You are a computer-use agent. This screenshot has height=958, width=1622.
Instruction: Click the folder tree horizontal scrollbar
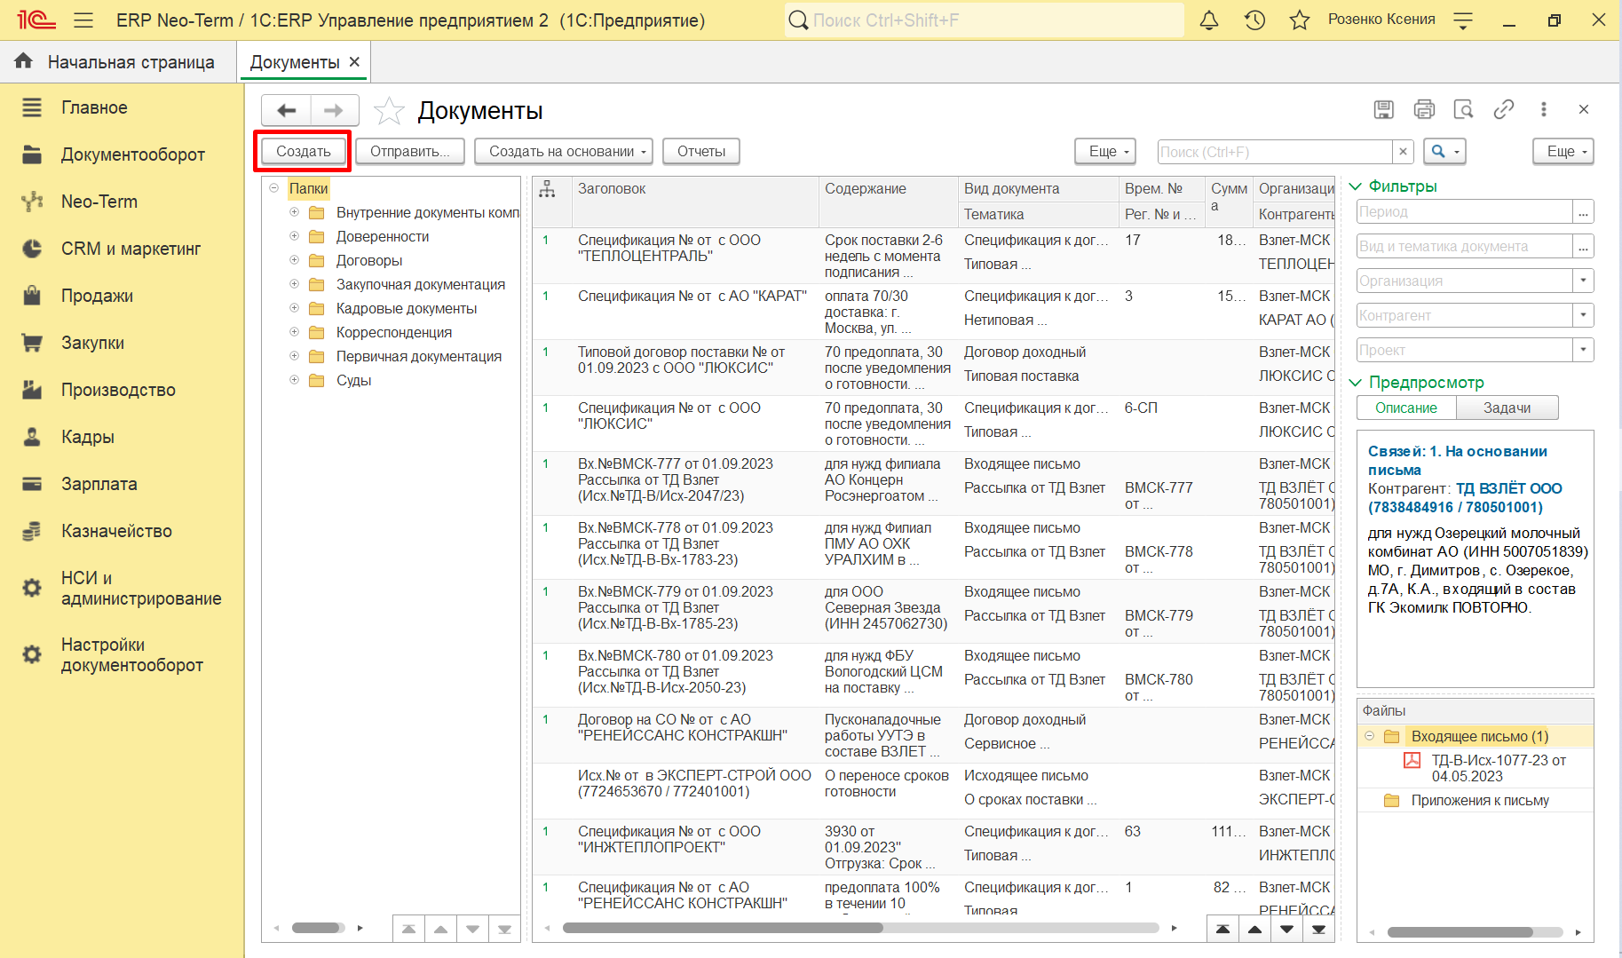click(x=318, y=928)
